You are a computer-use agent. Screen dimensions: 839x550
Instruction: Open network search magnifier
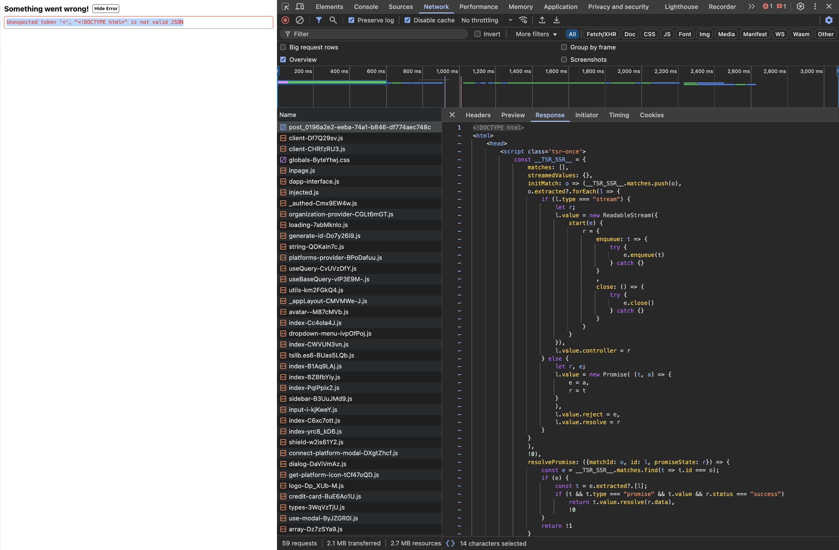333,20
